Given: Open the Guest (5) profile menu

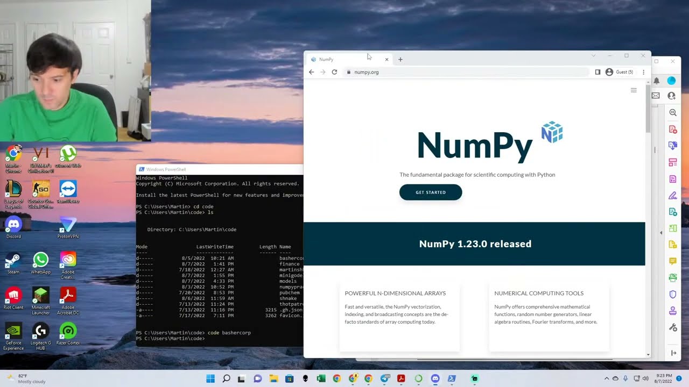Looking at the screenshot, I should (x=619, y=72).
